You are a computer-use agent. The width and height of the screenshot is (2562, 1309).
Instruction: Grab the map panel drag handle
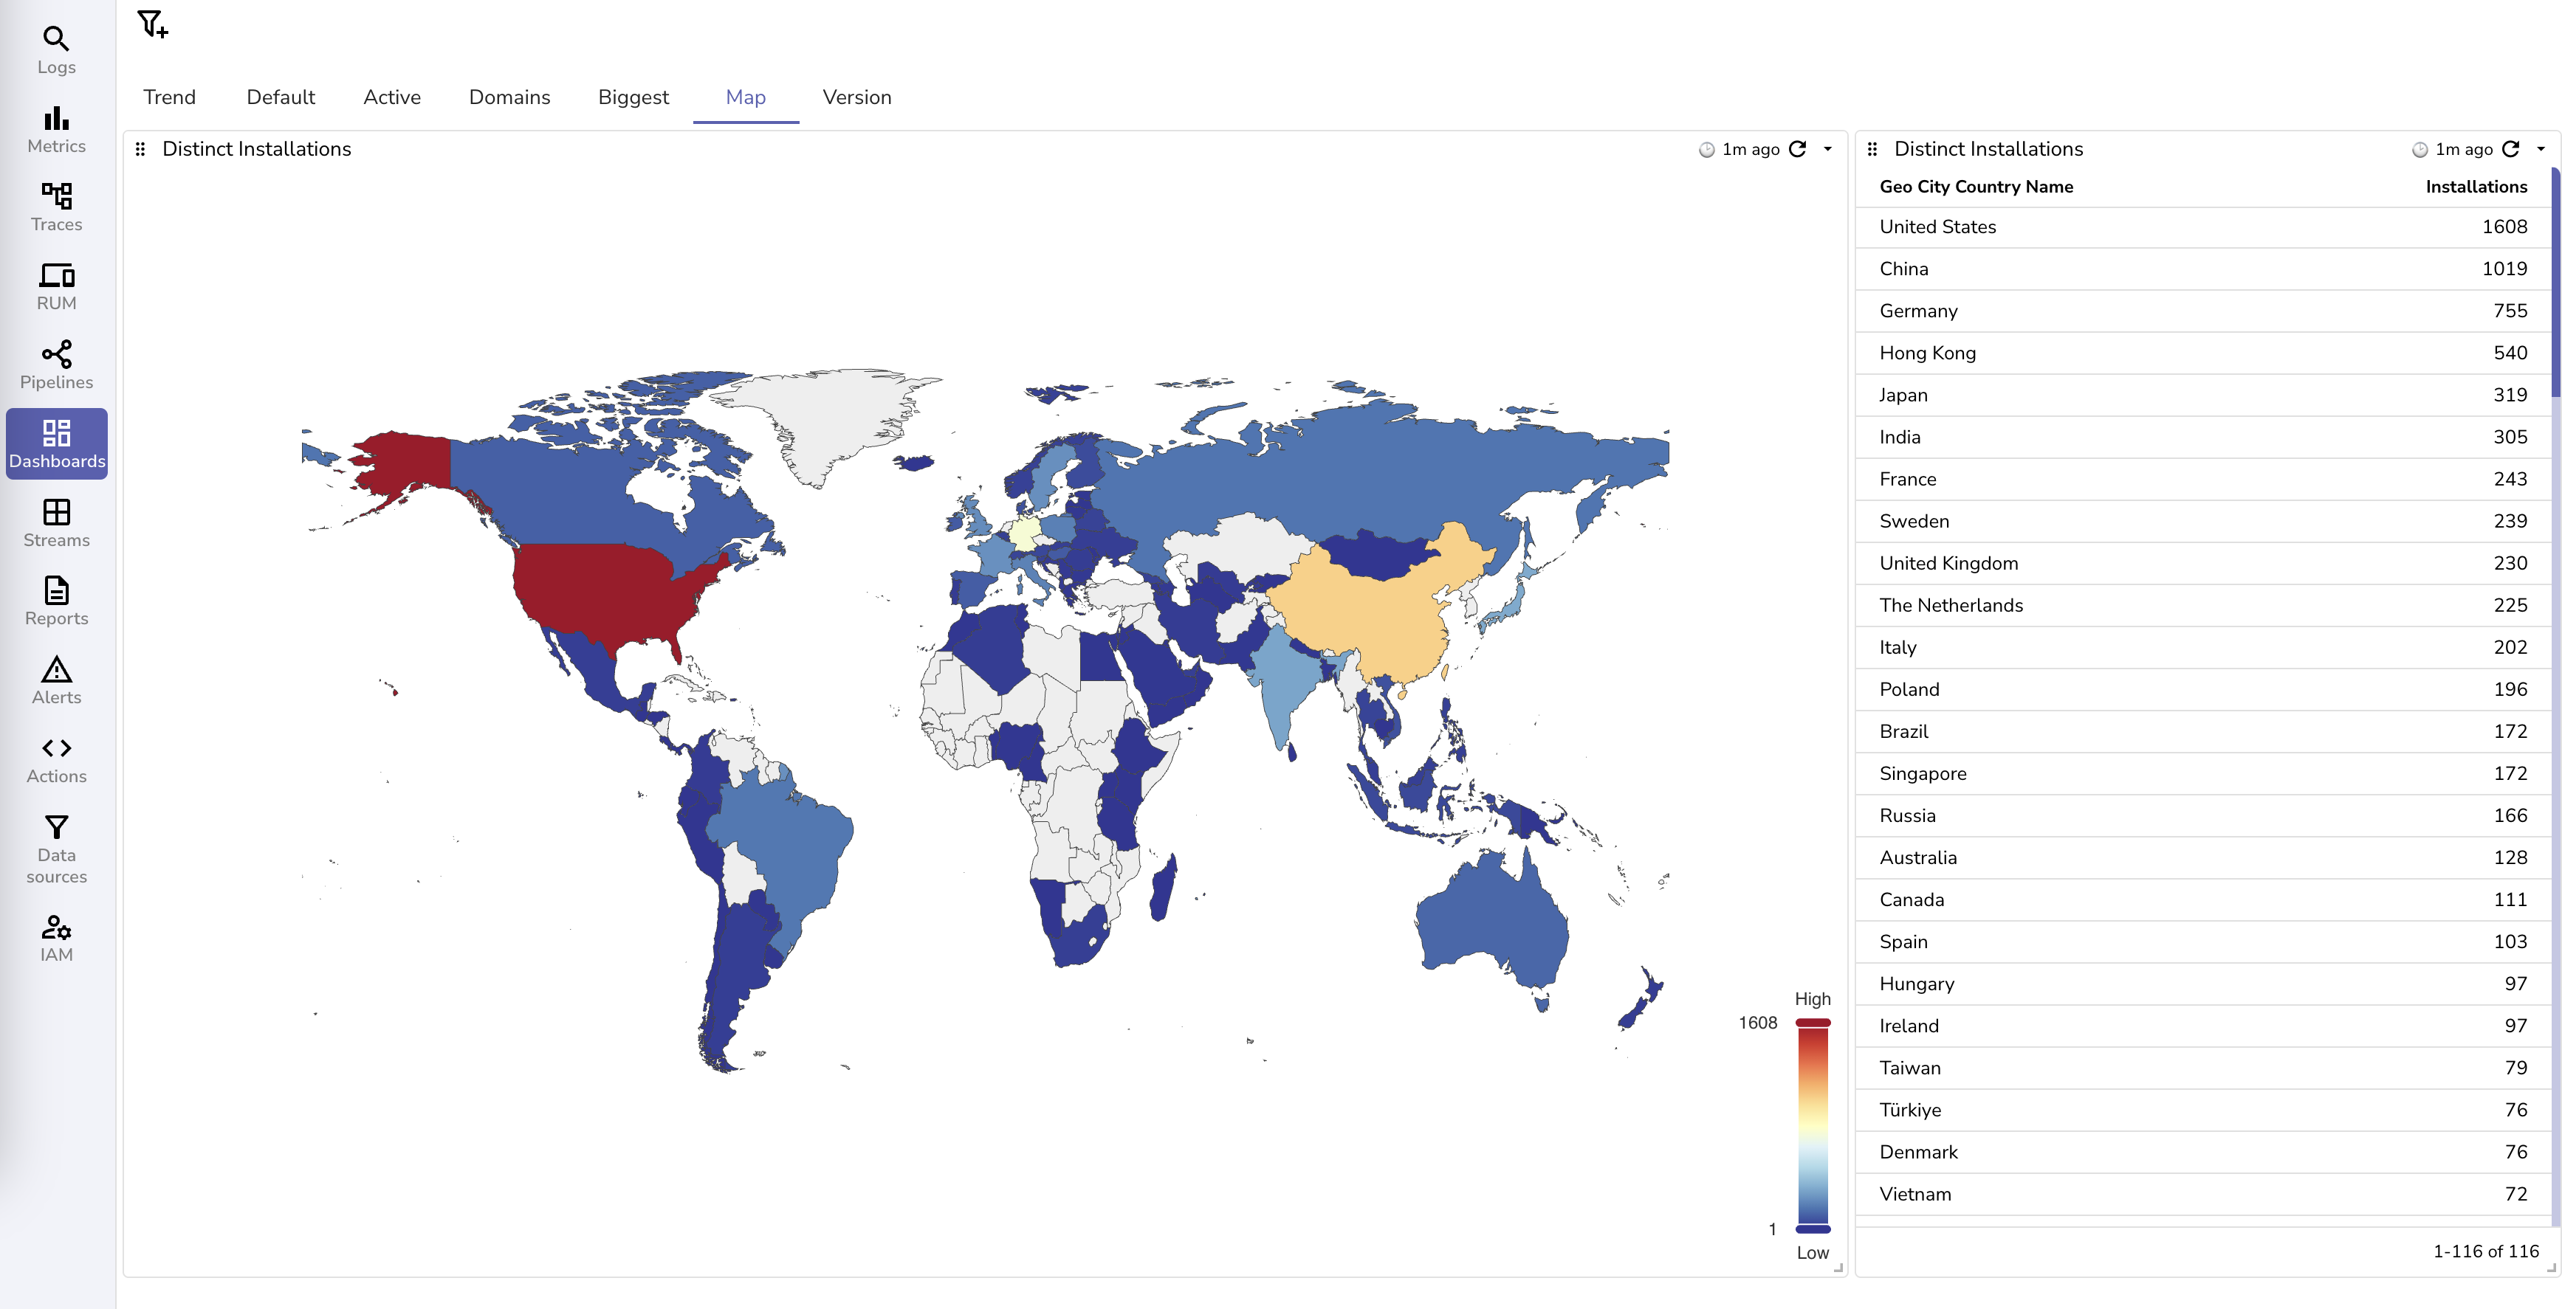[x=140, y=149]
